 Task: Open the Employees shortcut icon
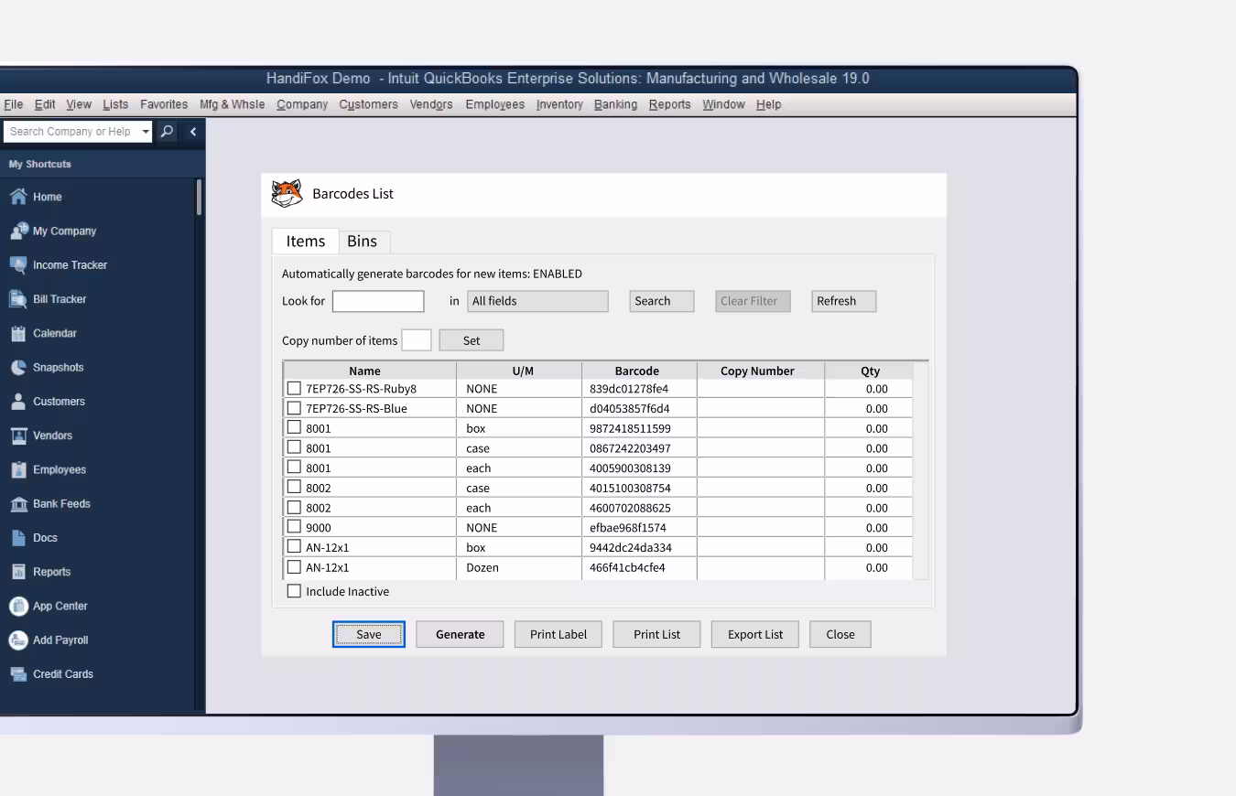click(18, 469)
